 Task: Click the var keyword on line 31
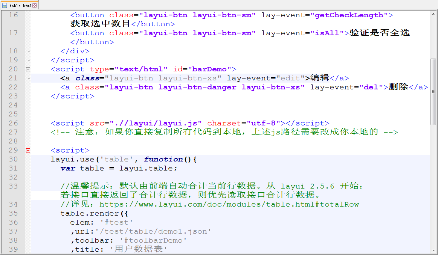(68, 168)
